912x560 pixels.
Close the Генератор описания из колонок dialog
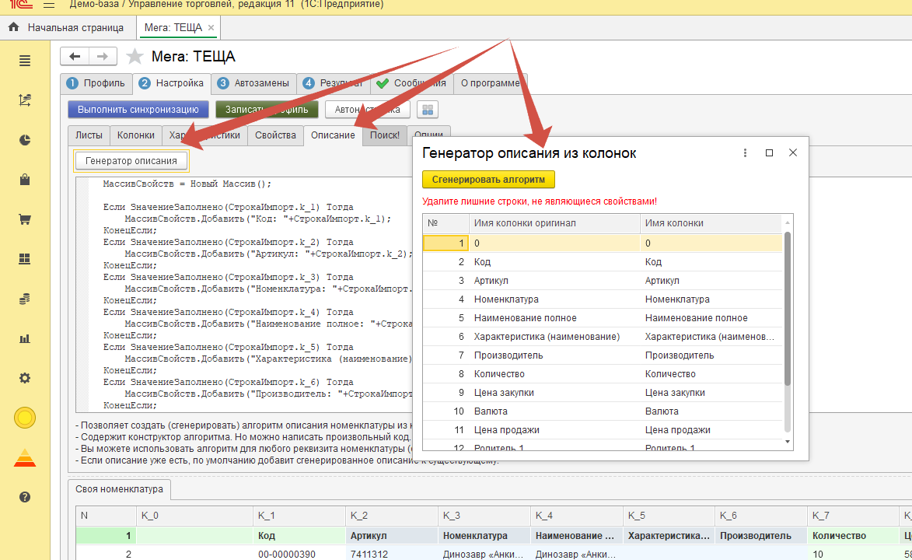[x=793, y=152]
